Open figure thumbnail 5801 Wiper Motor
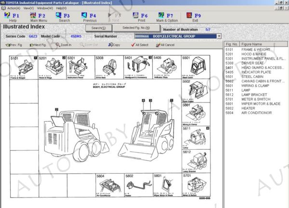Viewport: 289px width, 208px height. pos(167,185)
